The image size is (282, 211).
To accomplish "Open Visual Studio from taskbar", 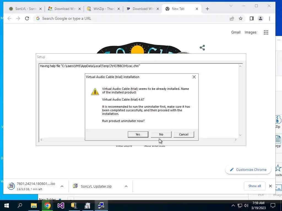I will pos(61,206).
